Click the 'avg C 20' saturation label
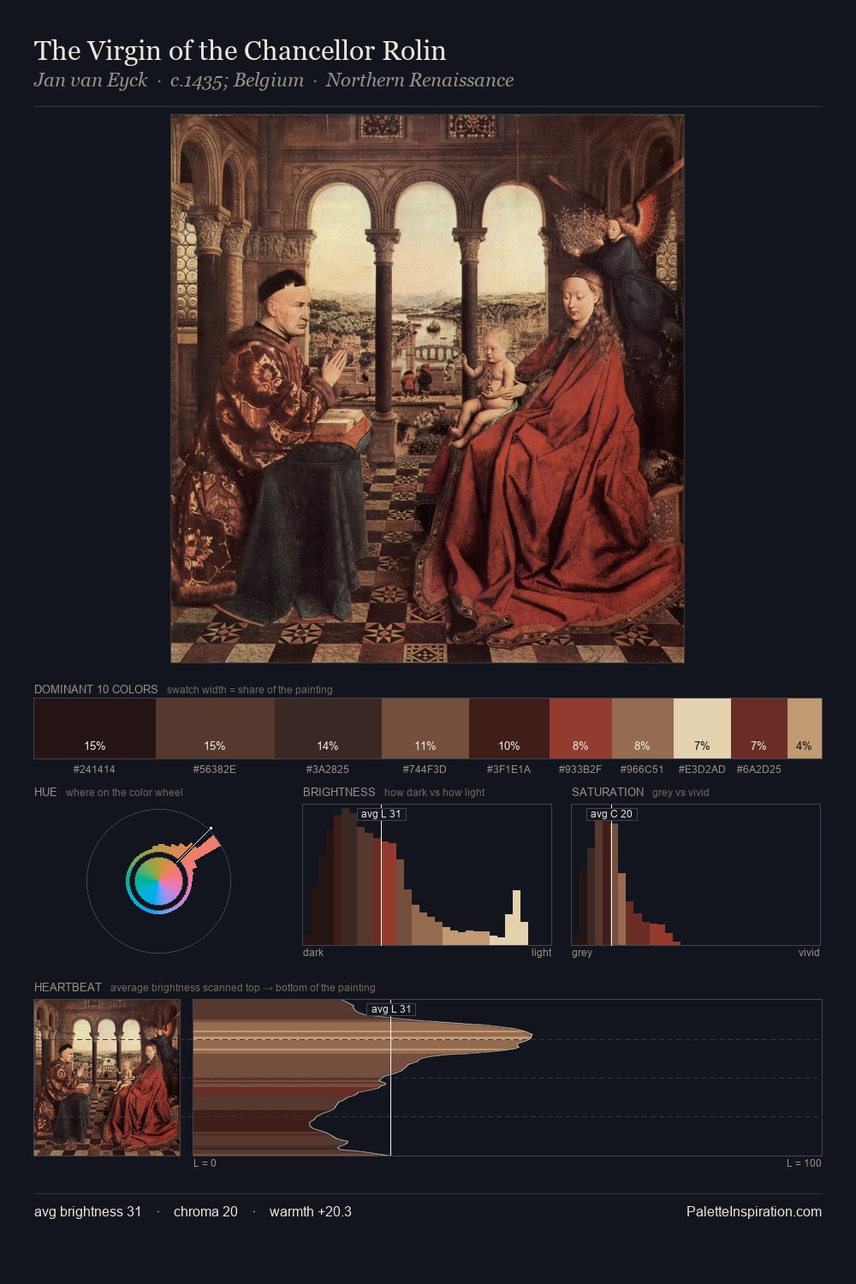Screen dimensions: 856x1284 point(611,814)
